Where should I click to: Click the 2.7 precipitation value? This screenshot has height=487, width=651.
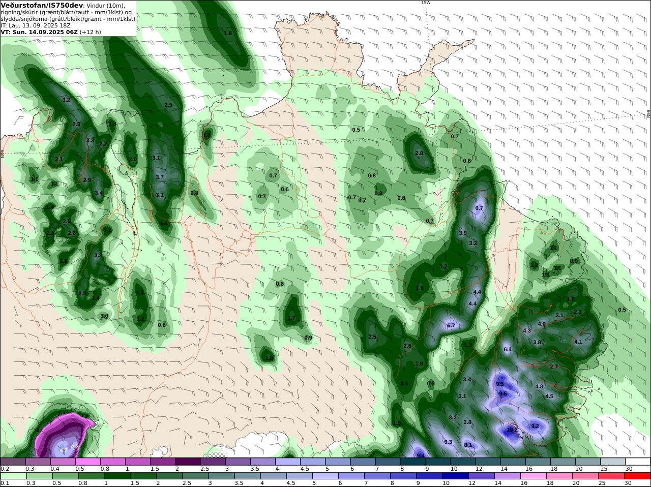pos(554,367)
